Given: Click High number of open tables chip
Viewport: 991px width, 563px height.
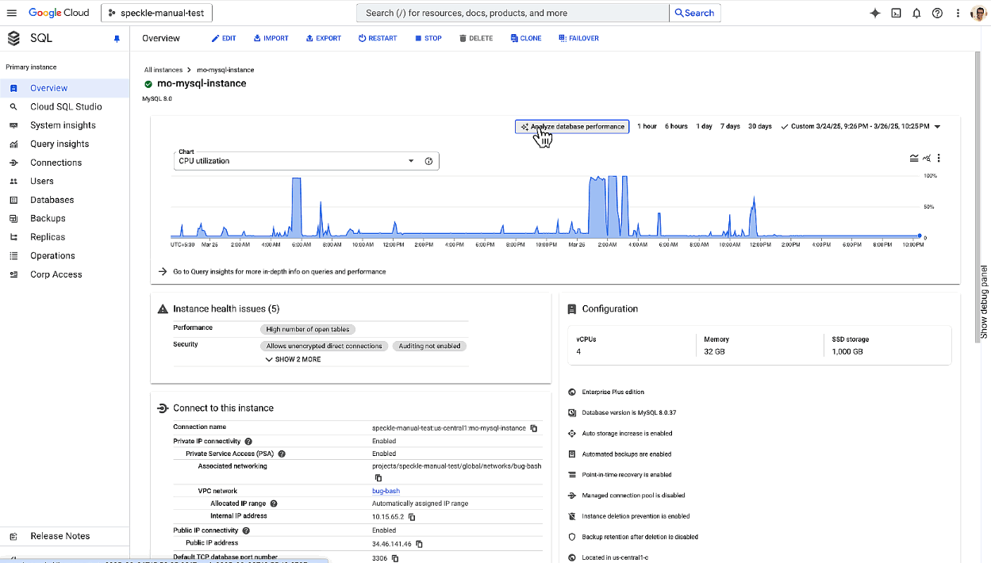Looking at the screenshot, I should [x=308, y=329].
